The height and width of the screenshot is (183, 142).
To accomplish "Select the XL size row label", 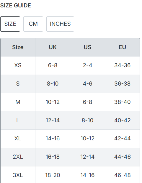I will click(x=18, y=139).
